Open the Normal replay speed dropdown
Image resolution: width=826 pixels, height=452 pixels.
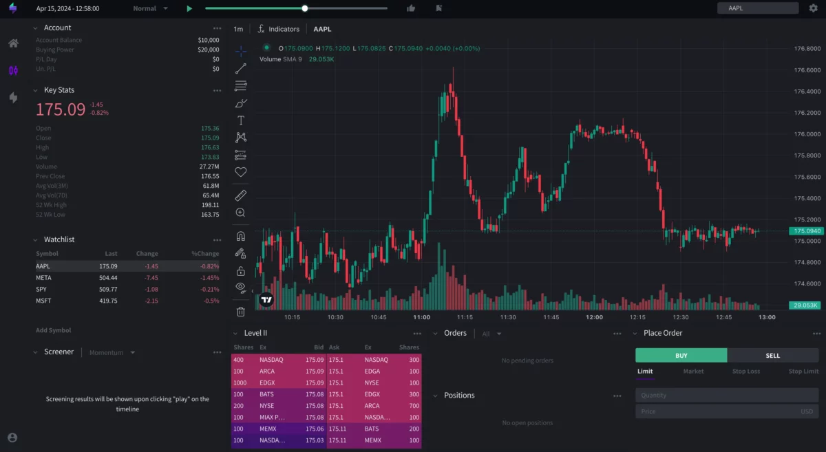pos(149,8)
